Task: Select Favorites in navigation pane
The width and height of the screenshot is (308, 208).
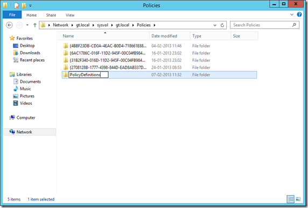Action: pyautogui.click(x=25, y=38)
